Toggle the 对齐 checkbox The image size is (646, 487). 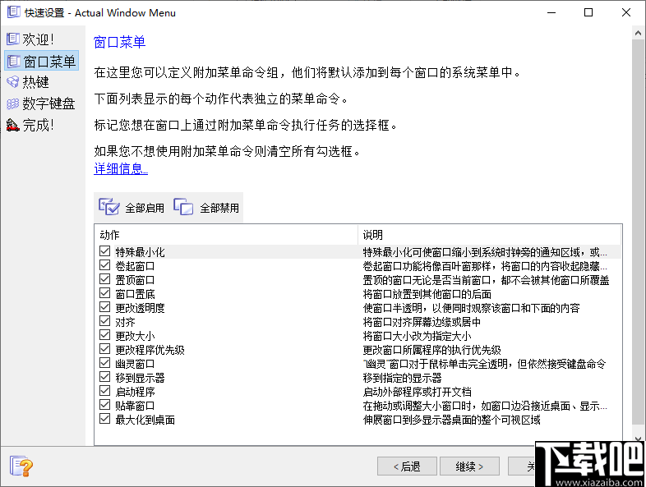(x=104, y=321)
